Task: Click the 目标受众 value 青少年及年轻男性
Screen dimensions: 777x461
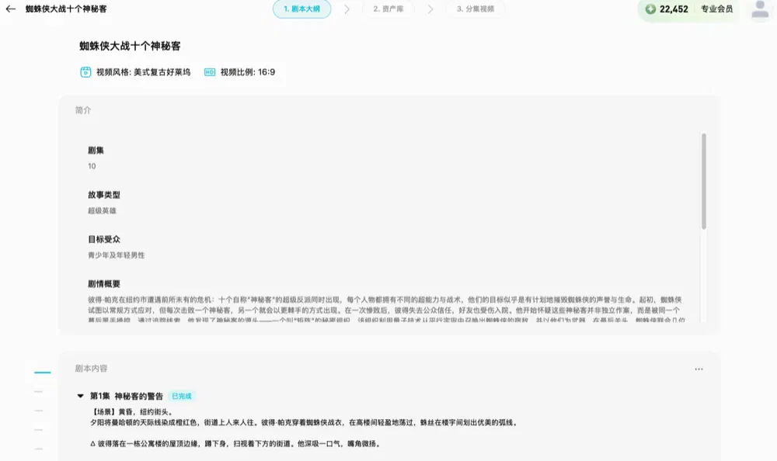Action: [116, 255]
